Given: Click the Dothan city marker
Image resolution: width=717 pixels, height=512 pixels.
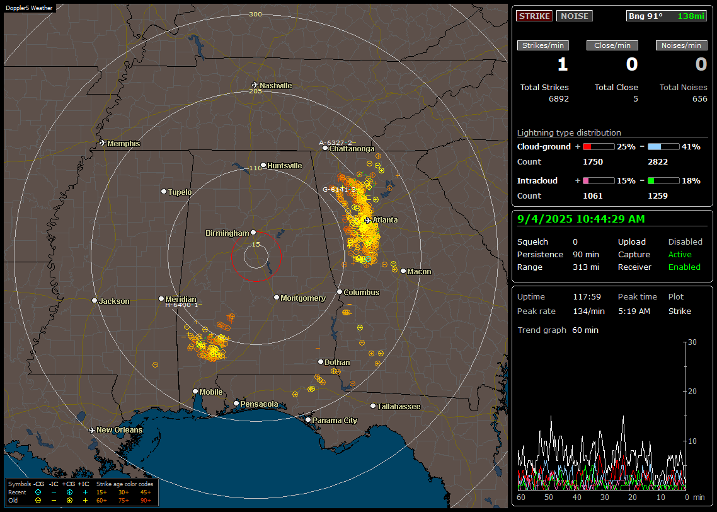Looking at the screenshot, I should 321,361.
